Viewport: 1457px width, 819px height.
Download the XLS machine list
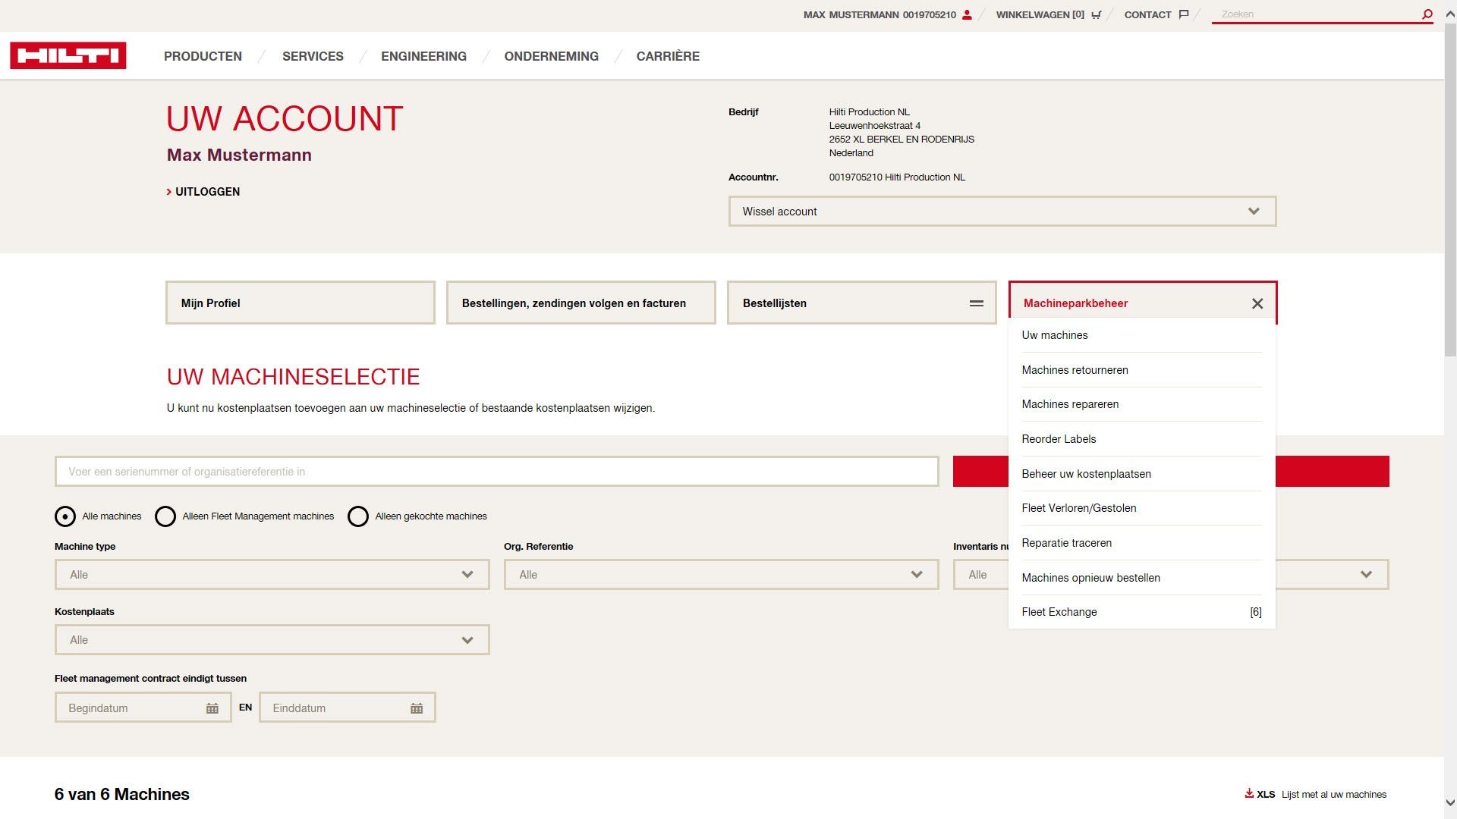pyautogui.click(x=1260, y=794)
